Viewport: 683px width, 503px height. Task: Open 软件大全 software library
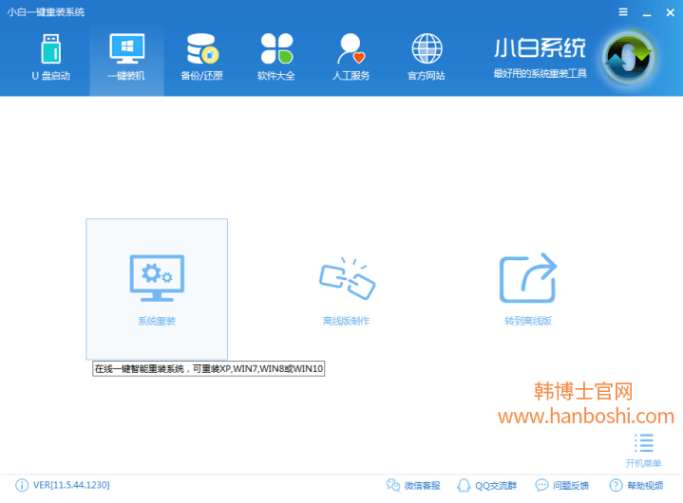coord(275,57)
